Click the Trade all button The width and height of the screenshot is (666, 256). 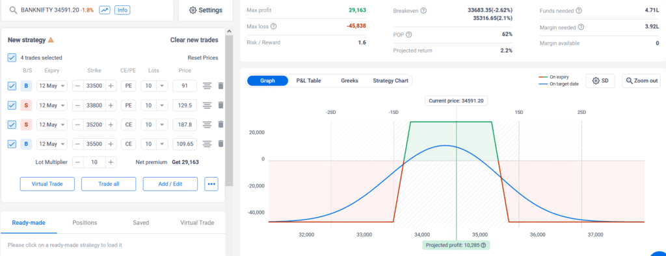point(109,184)
